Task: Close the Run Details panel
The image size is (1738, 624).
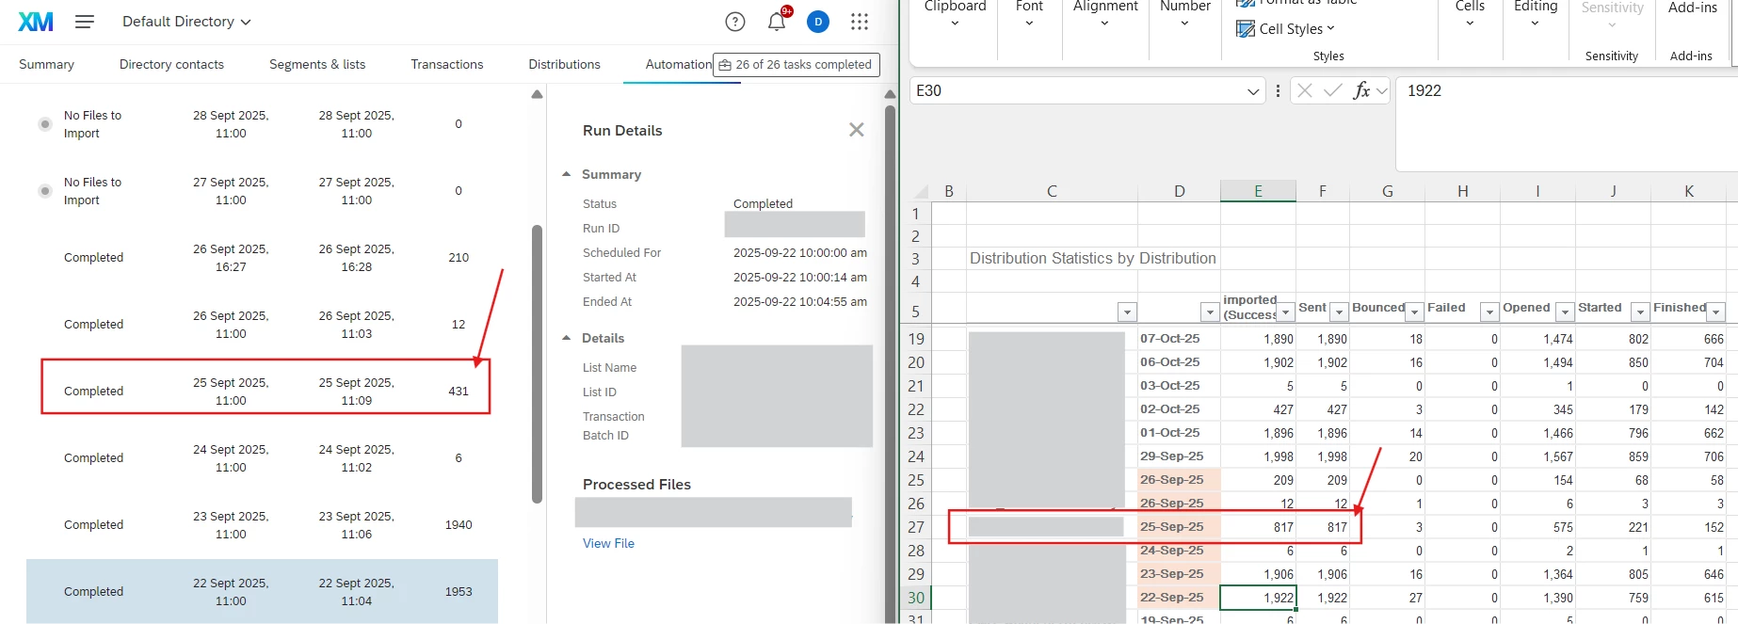Action: pos(856,130)
